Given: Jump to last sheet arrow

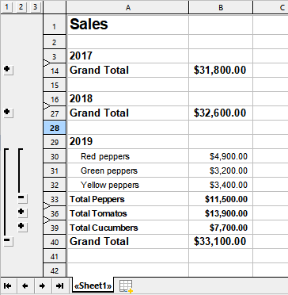Looking at the screenshot, I should coord(60,285).
